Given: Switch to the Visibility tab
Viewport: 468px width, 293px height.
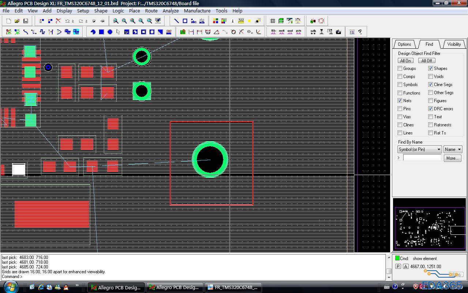Looking at the screenshot, I should click(x=454, y=44).
